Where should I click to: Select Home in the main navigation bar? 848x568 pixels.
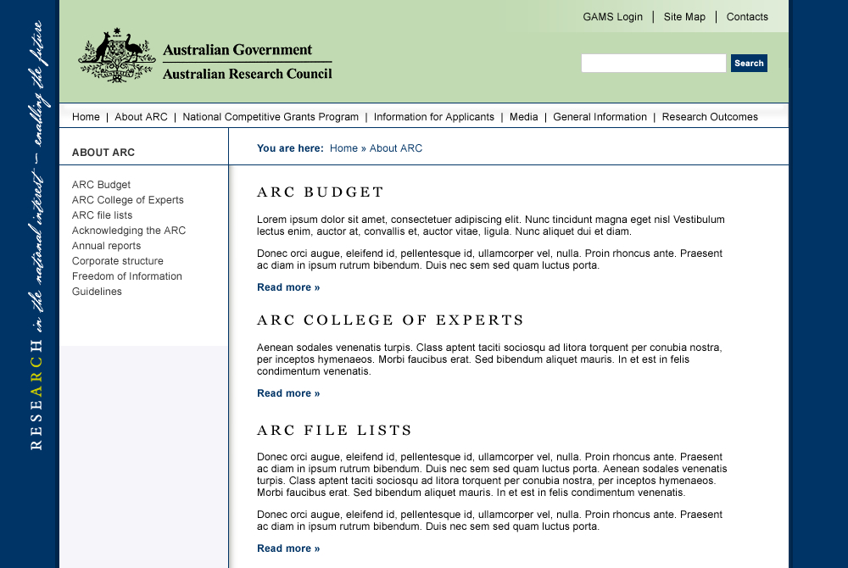coord(86,117)
